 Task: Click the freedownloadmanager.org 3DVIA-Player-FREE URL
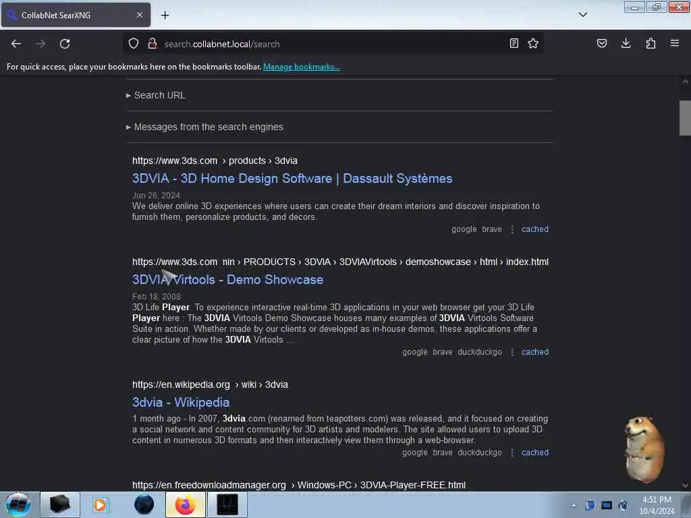click(x=299, y=485)
